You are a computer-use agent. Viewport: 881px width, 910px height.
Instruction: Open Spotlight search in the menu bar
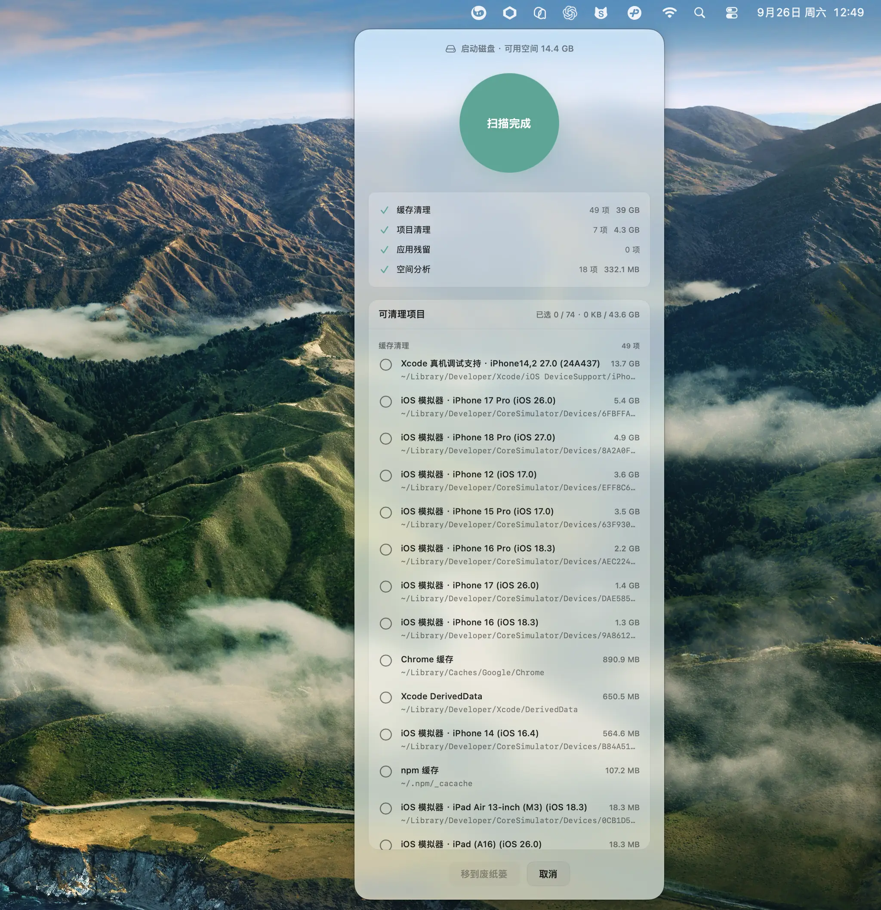699,13
